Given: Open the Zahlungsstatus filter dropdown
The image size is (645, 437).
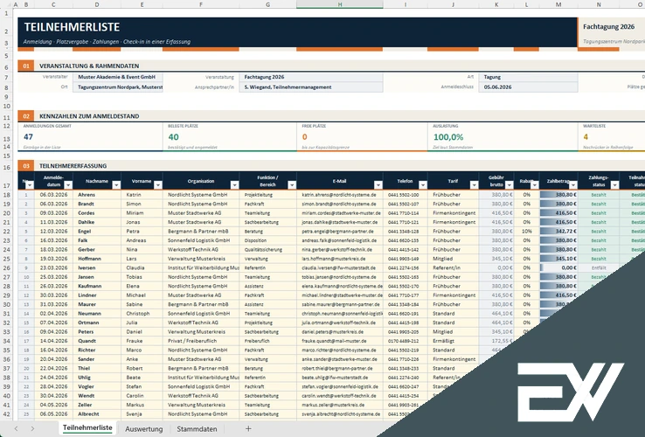Looking at the screenshot, I should 614,185.
